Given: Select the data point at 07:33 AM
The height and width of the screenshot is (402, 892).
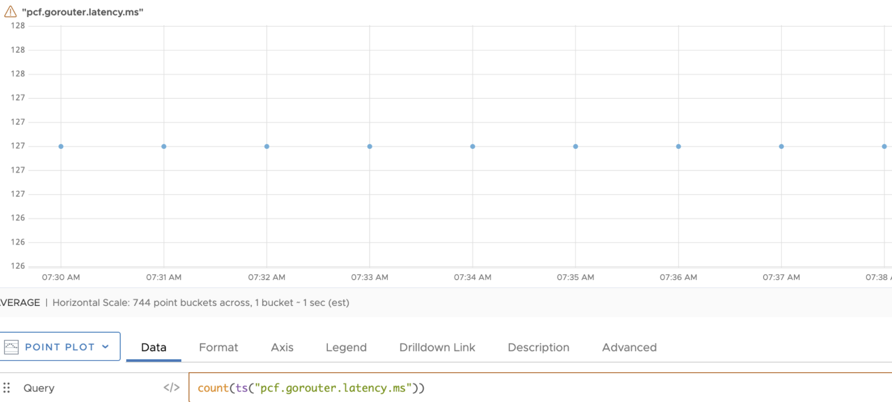Looking at the screenshot, I should click(370, 147).
